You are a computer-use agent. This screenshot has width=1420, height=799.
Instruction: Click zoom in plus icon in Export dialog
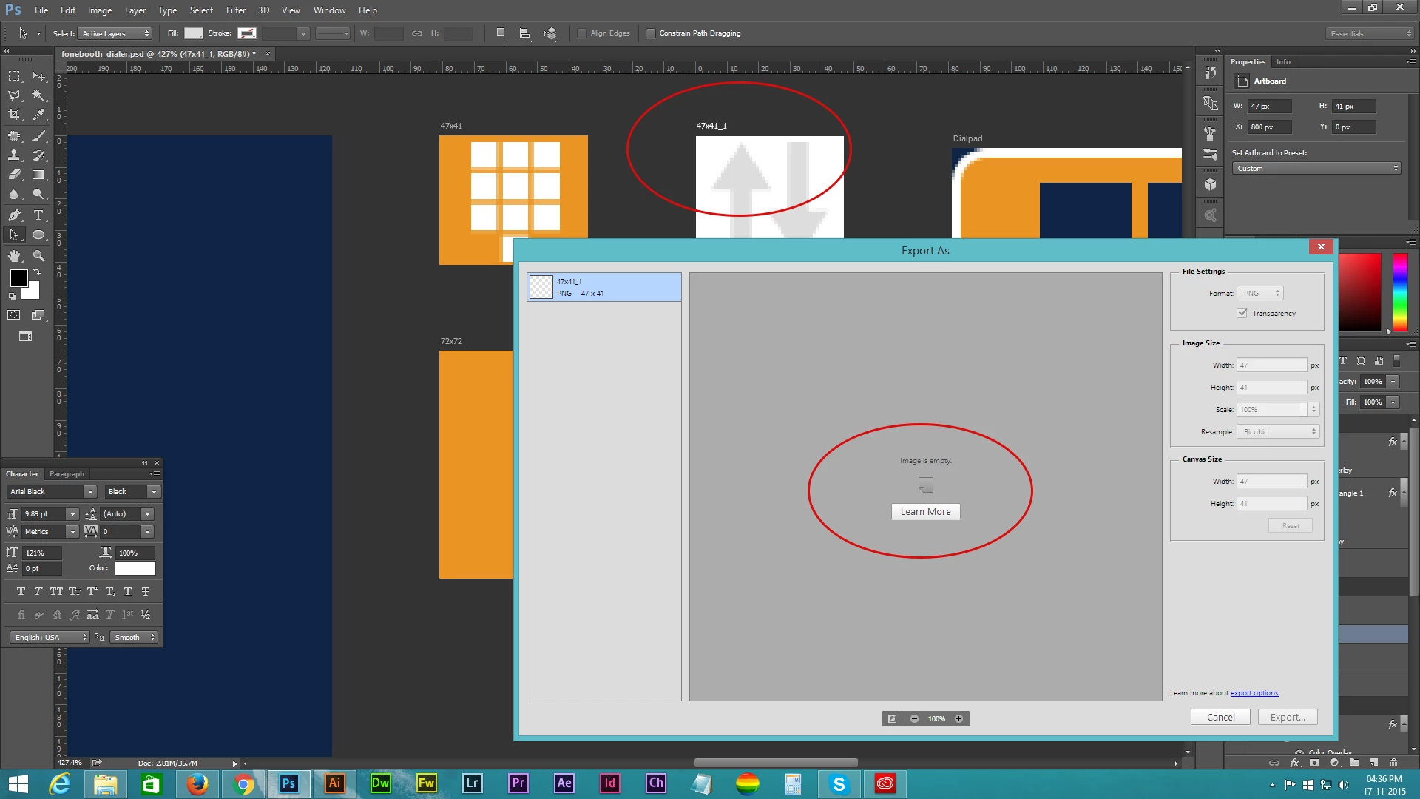pyautogui.click(x=958, y=719)
